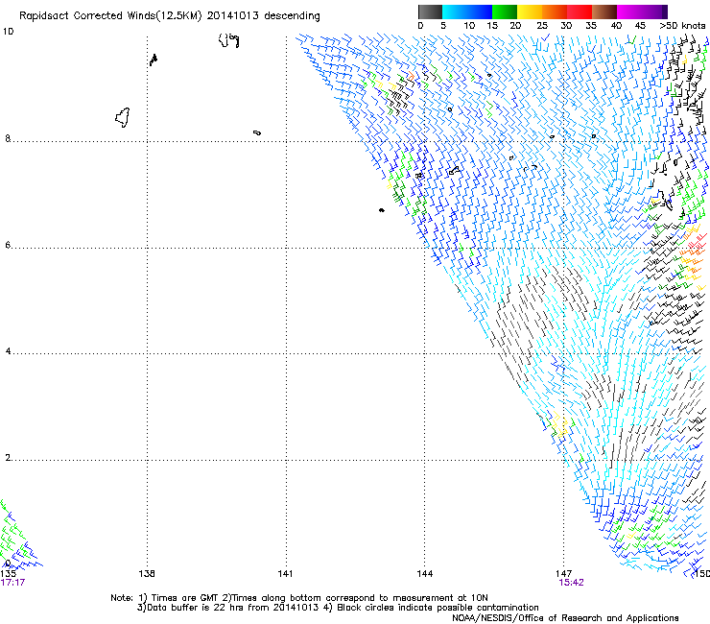Click the '>50 knots' legend label
This screenshot has width=710, height=624.
tap(682, 26)
